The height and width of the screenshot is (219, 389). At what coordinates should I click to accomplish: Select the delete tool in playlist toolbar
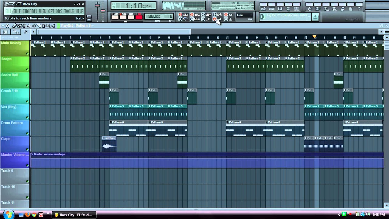tap(24, 26)
